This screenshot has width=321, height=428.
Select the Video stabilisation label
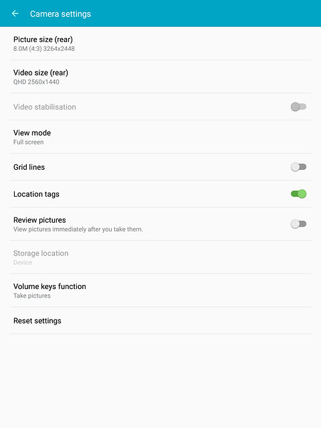click(x=45, y=107)
